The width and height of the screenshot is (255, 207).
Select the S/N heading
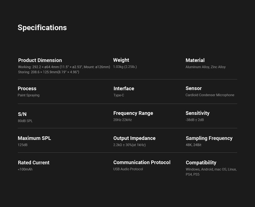tap(22, 114)
